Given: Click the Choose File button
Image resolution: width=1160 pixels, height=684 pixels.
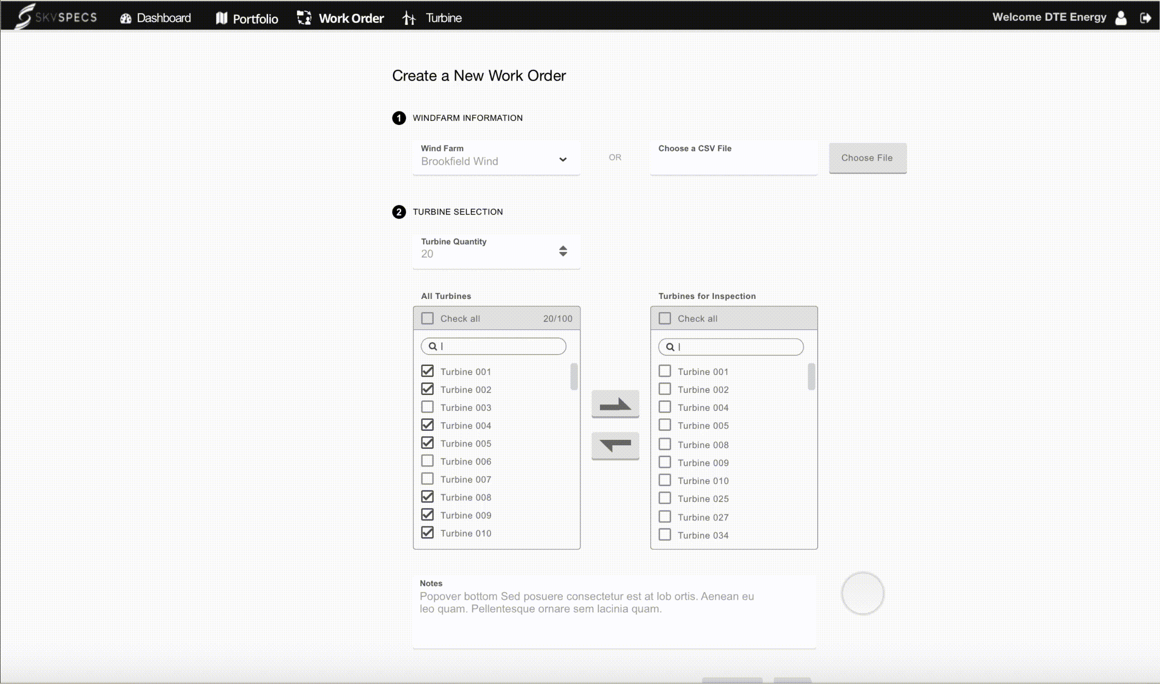Looking at the screenshot, I should click(x=868, y=158).
